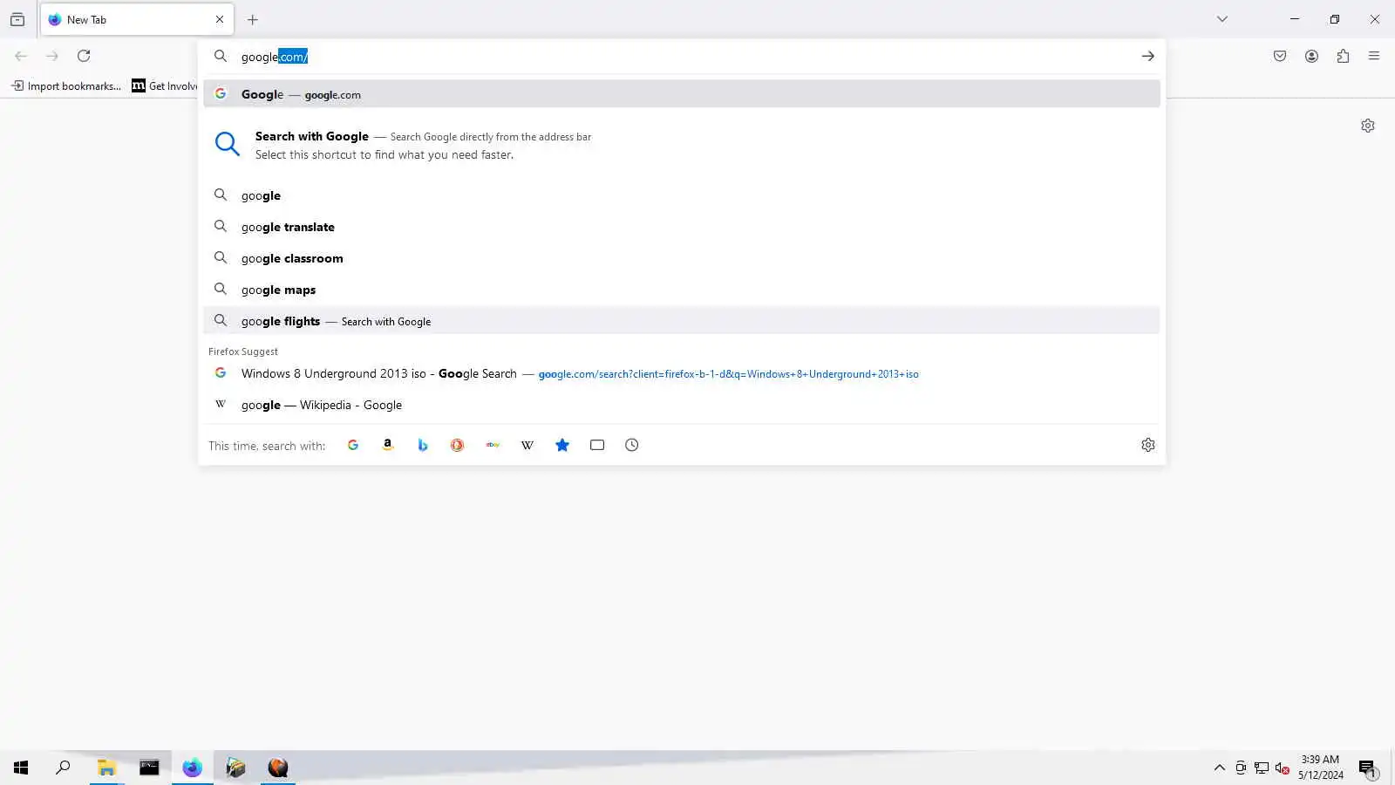Viewport: 1395px width, 785px height.
Task: Search this time in open Tabs
Action: [x=597, y=445]
